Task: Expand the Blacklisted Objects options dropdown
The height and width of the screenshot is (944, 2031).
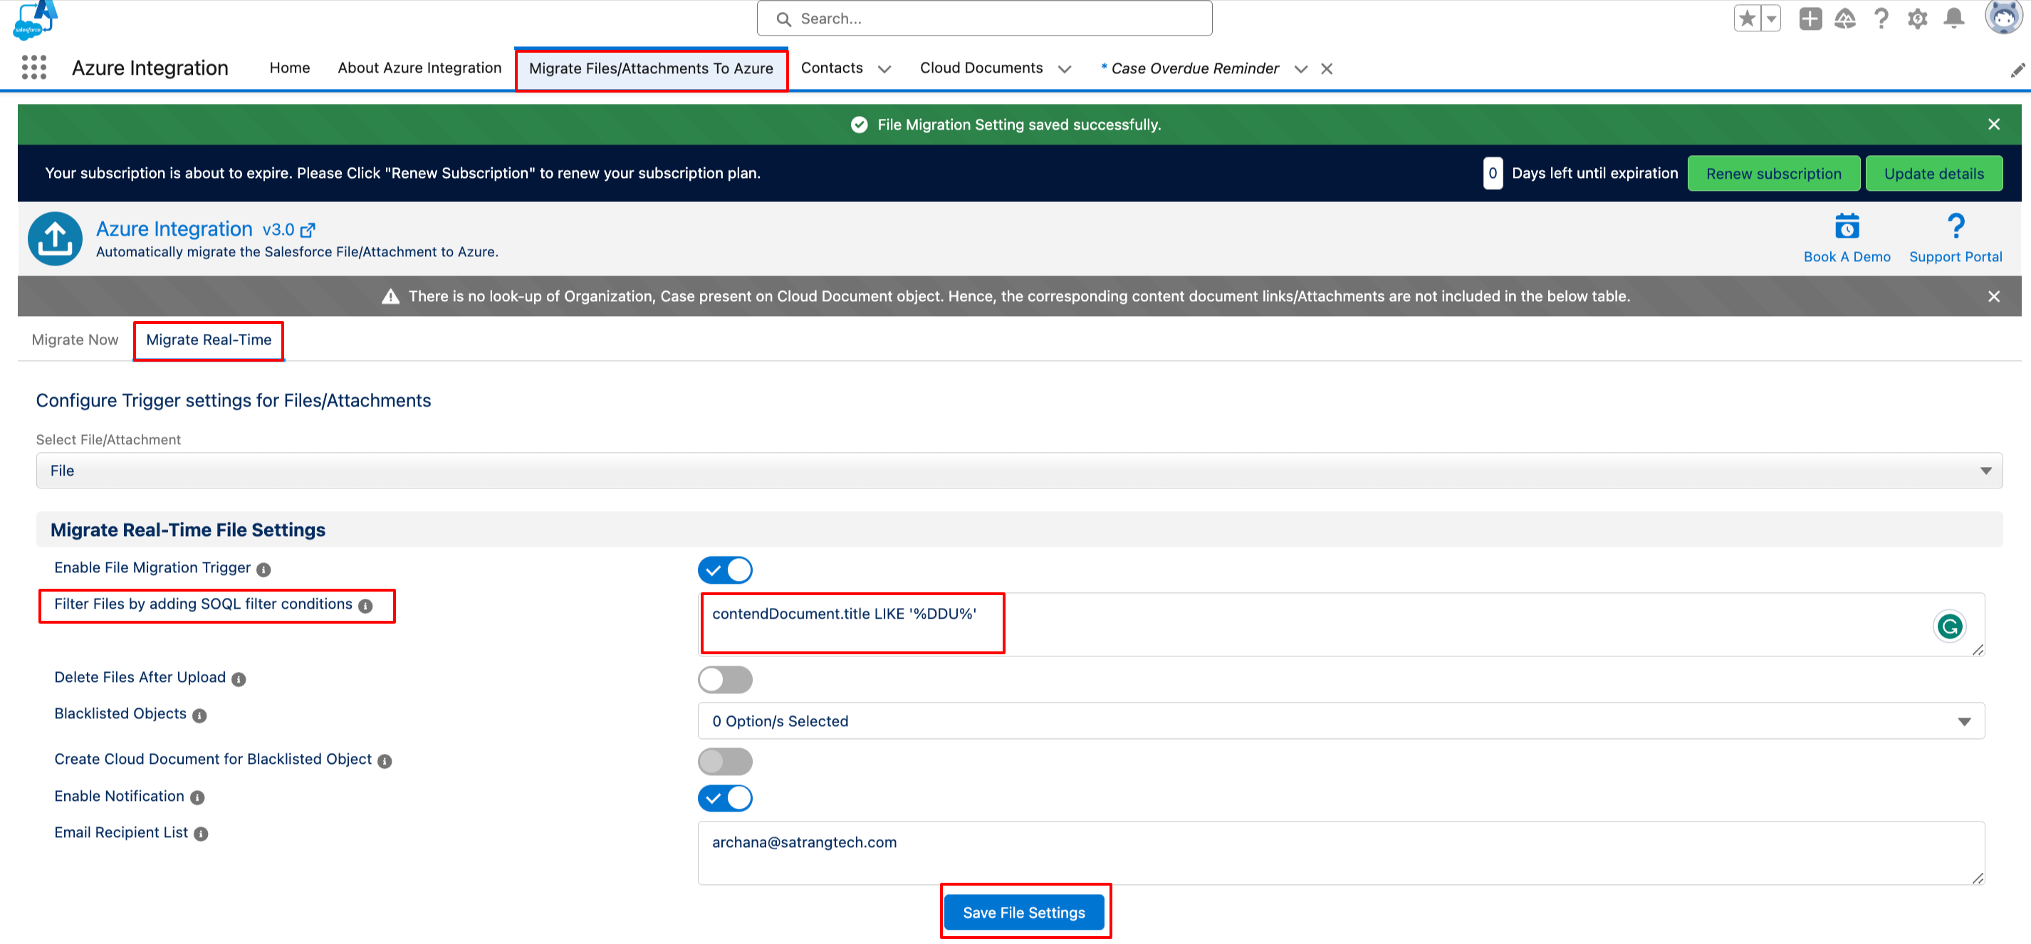Action: tap(1340, 721)
